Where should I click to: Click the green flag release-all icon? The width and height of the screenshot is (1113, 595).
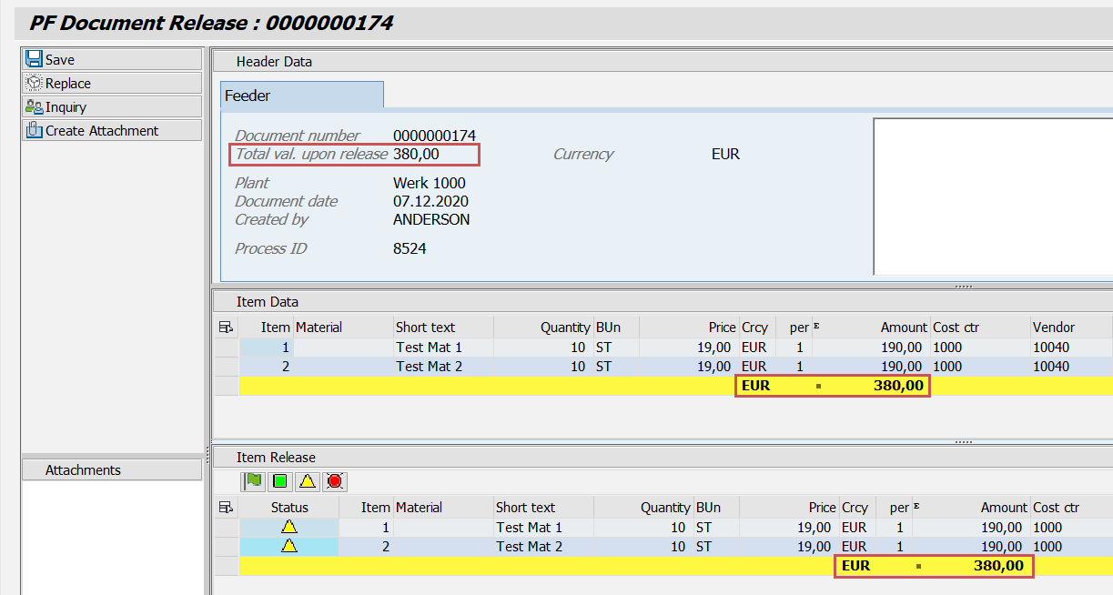(253, 481)
